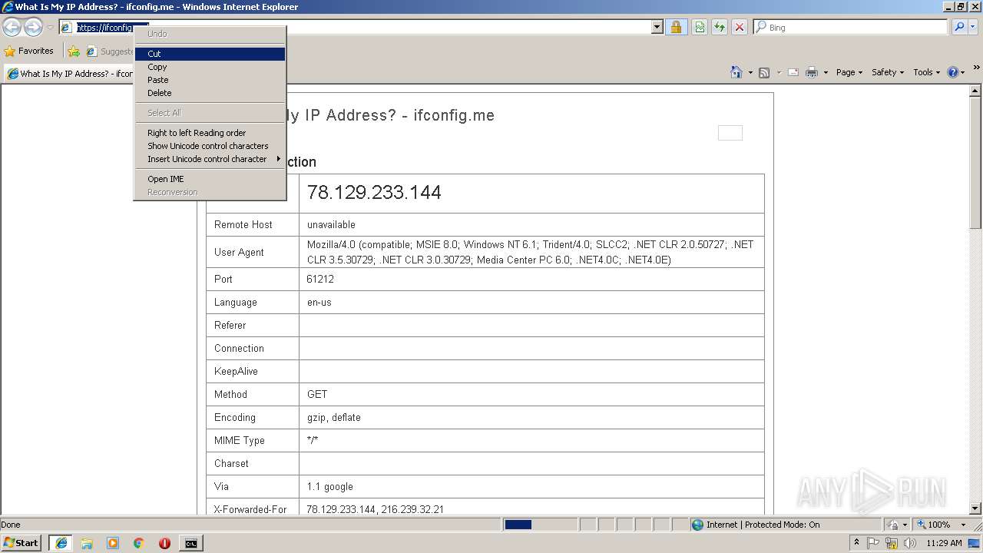Open the Favorites star button
Screen dimensions: 983x553
click(29, 51)
